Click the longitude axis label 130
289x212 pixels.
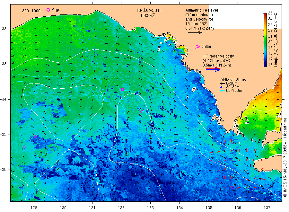click(x=63, y=208)
